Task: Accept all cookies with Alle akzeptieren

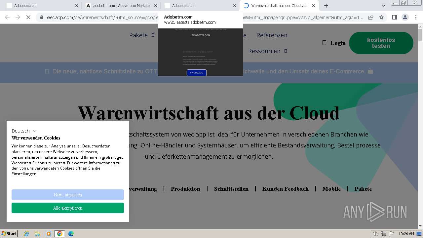Action: tap(68, 208)
